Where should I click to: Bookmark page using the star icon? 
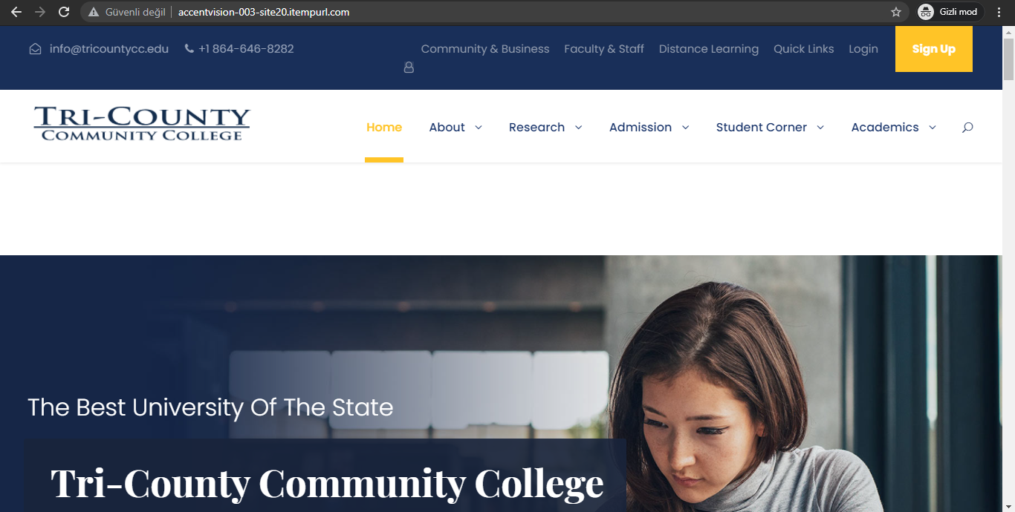click(x=896, y=12)
